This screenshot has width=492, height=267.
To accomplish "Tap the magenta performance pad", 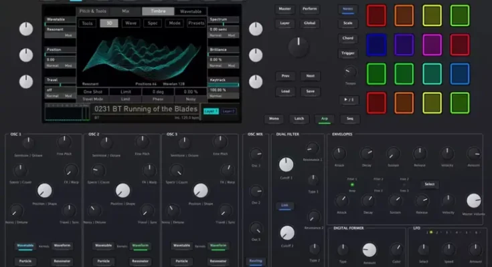I will (x=432, y=45).
